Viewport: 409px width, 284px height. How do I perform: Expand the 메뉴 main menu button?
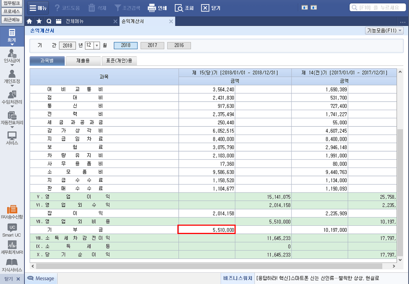coord(38,8)
